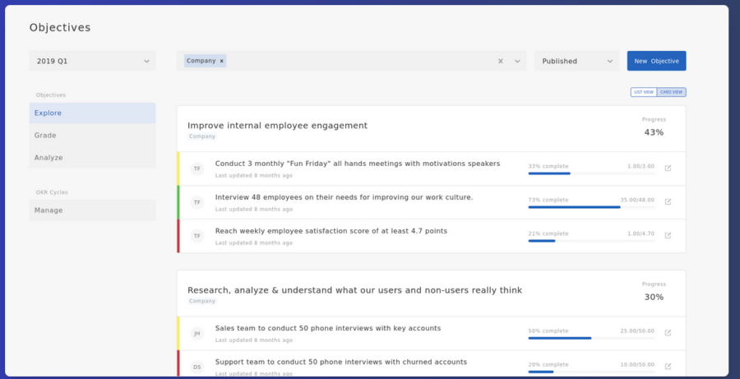This screenshot has width=740, height=379.
Task: Expand the Published status dropdown
Action: (x=576, y=61)
